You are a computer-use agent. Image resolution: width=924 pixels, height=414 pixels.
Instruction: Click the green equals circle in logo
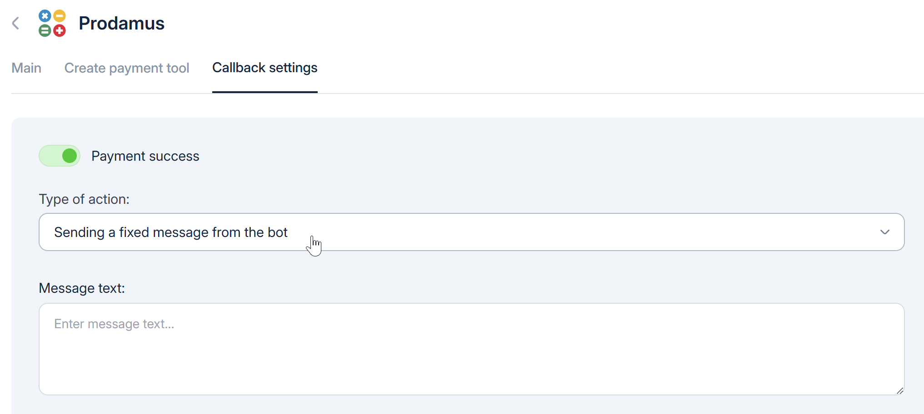[x=45, y=31]
